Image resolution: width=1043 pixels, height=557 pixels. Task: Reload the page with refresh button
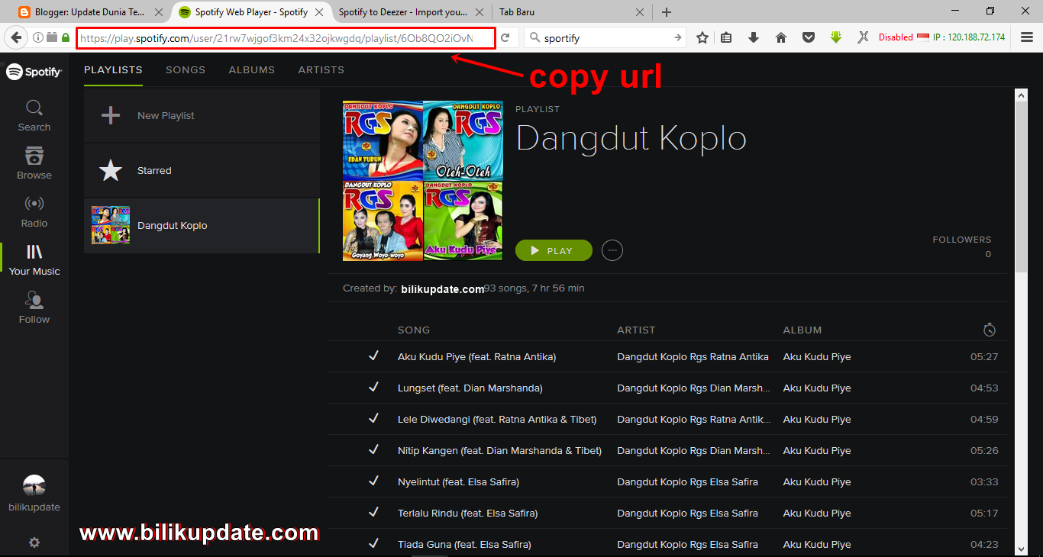505,37
